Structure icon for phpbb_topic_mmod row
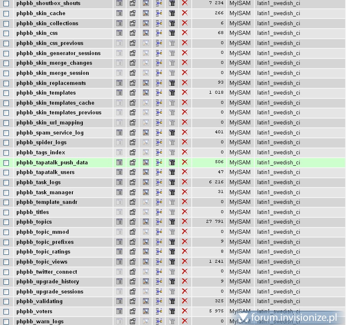 pos(132,232)
